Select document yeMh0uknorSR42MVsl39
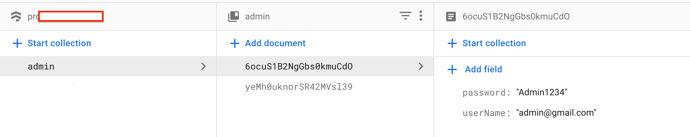 click(x=299, y=87)
